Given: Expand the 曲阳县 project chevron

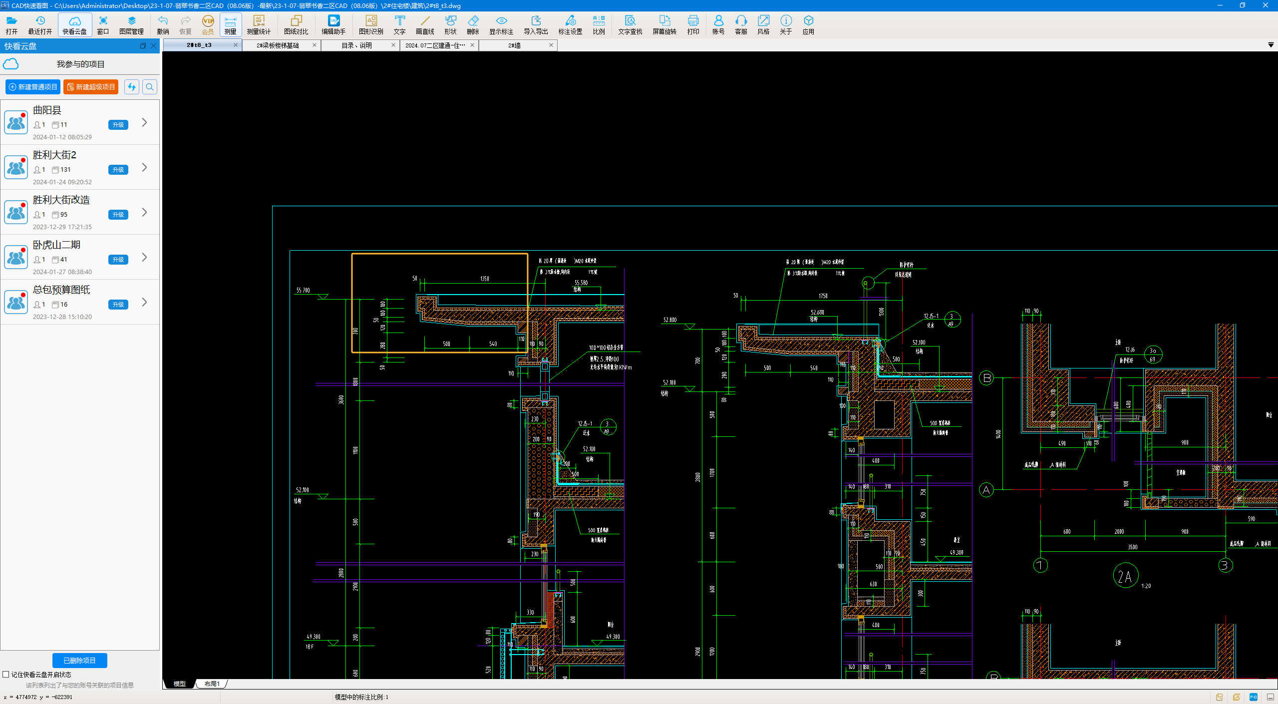Looking at the screenshot, I should point(144,122).
